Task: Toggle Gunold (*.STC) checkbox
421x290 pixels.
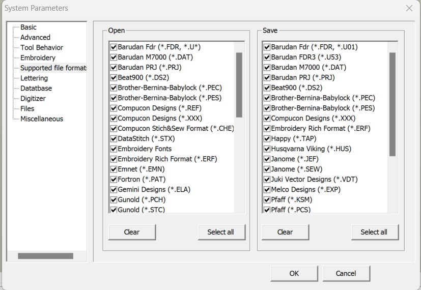Action: coord(114,210)
